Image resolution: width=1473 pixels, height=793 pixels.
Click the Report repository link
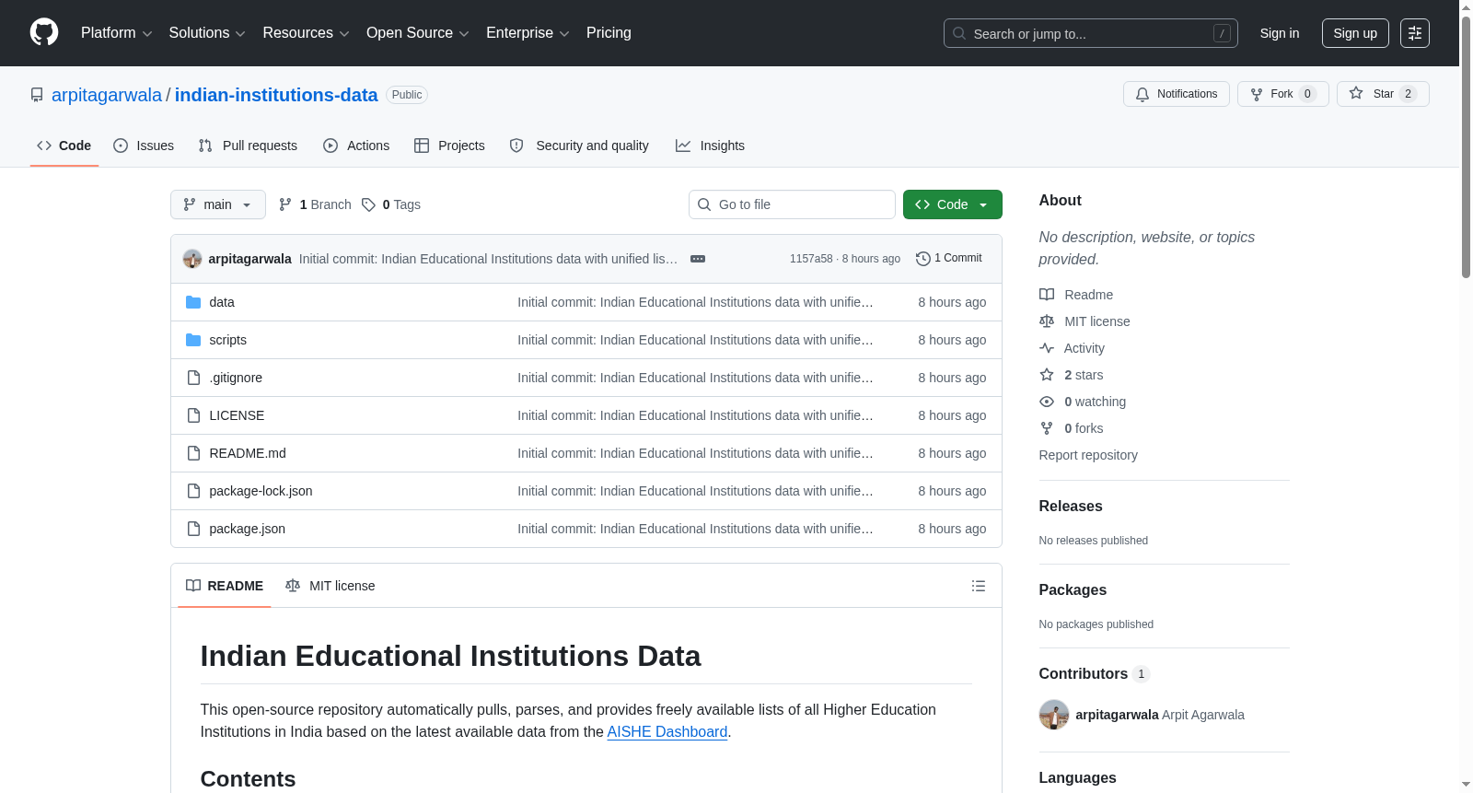click(x=1088, y=455)
